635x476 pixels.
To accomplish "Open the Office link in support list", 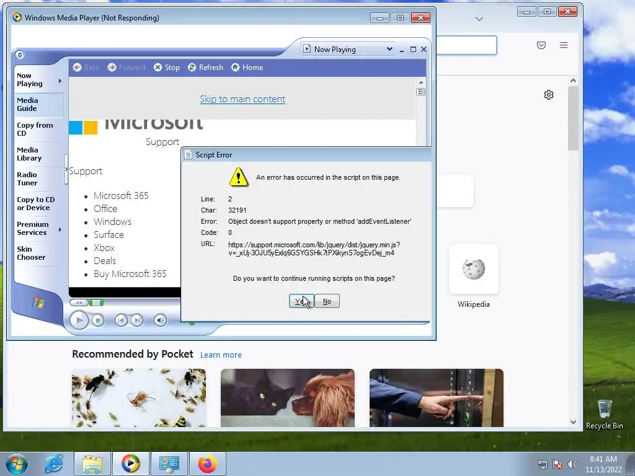I will click(x=105, y=208).
